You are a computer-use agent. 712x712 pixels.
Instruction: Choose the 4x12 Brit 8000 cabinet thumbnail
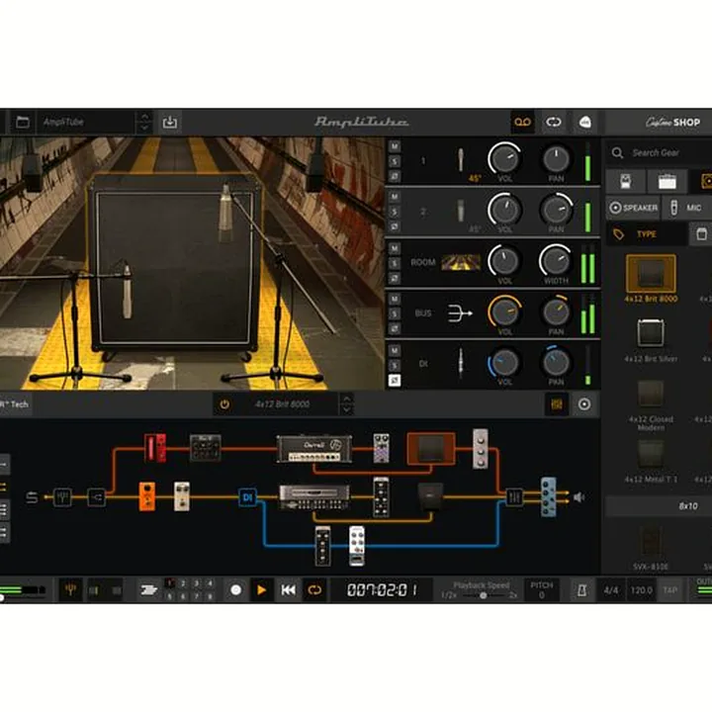(651, 273)
